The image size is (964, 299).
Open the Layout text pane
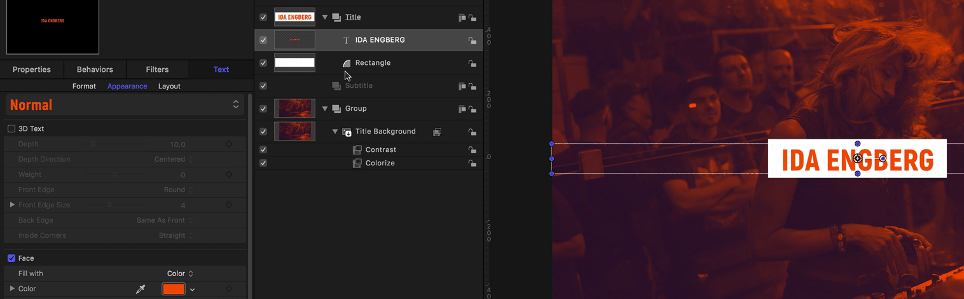(169, 87)
